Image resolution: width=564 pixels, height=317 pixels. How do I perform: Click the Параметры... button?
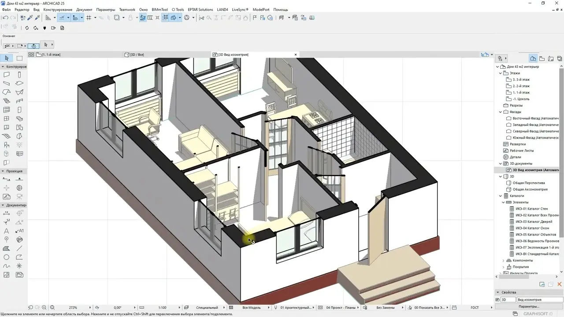(528, 306)
